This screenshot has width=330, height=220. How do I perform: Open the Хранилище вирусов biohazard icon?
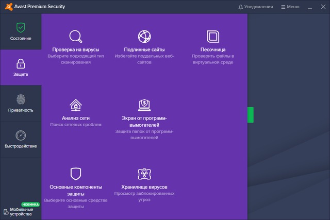(144, 174)
